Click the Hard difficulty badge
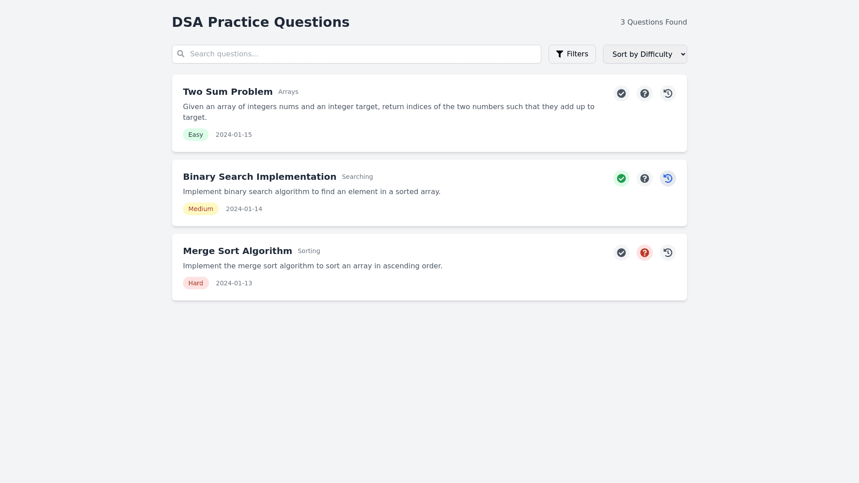 coord(196,283)
